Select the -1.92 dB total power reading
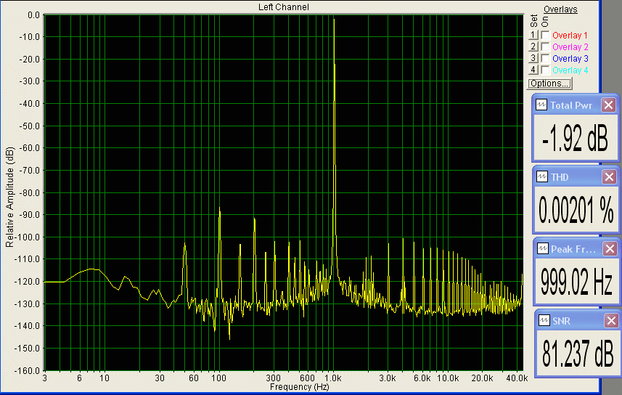The width and height of the screenshot is (622, 395). pyautogui.click(x=575, y=138)
